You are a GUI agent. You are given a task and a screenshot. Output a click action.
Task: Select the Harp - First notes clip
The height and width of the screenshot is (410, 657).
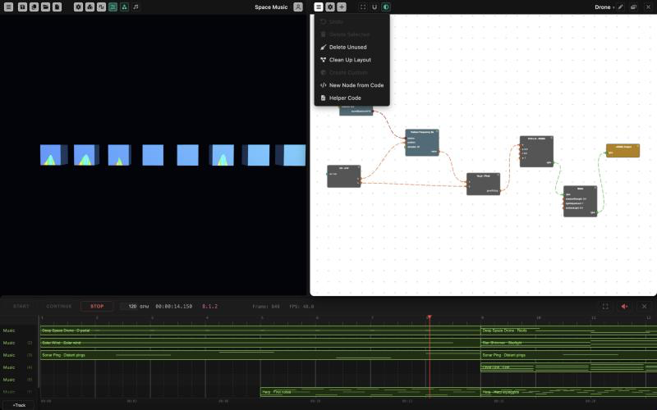pos(370,392)
